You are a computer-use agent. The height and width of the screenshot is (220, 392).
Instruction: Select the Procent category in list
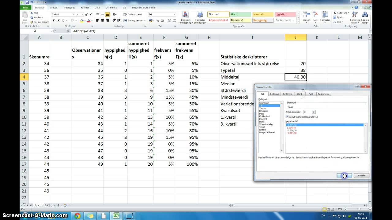[x=263, y=119]
